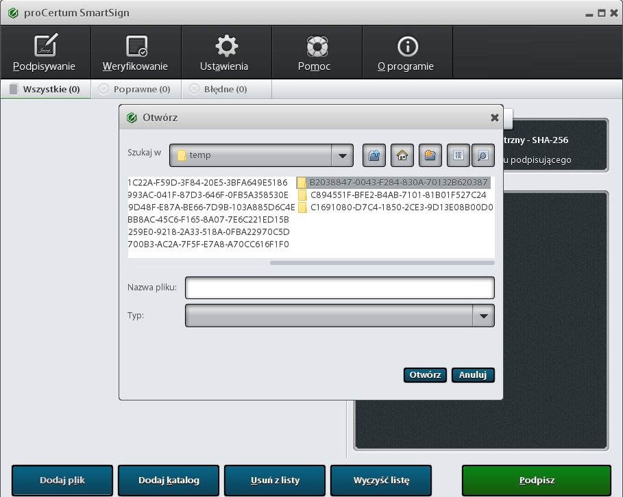
Task: Select entry ending A70CC616F1F0
Action: pyautogui.click(x=208, y=244)
